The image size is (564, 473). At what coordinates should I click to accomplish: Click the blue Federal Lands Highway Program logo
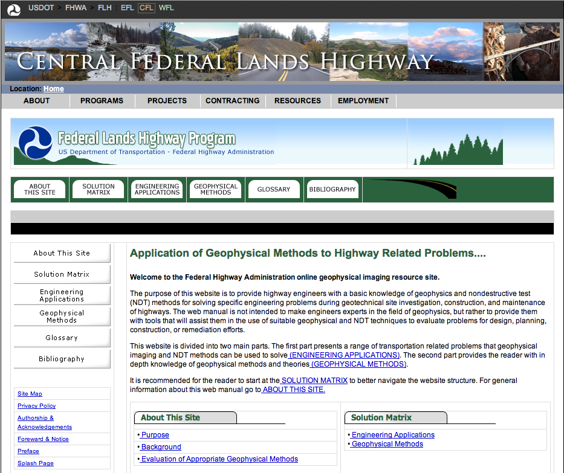35,143
